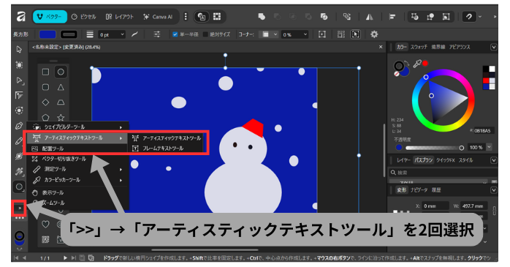
Task: Click the grid view toggle icon
Action: (217, 17)
